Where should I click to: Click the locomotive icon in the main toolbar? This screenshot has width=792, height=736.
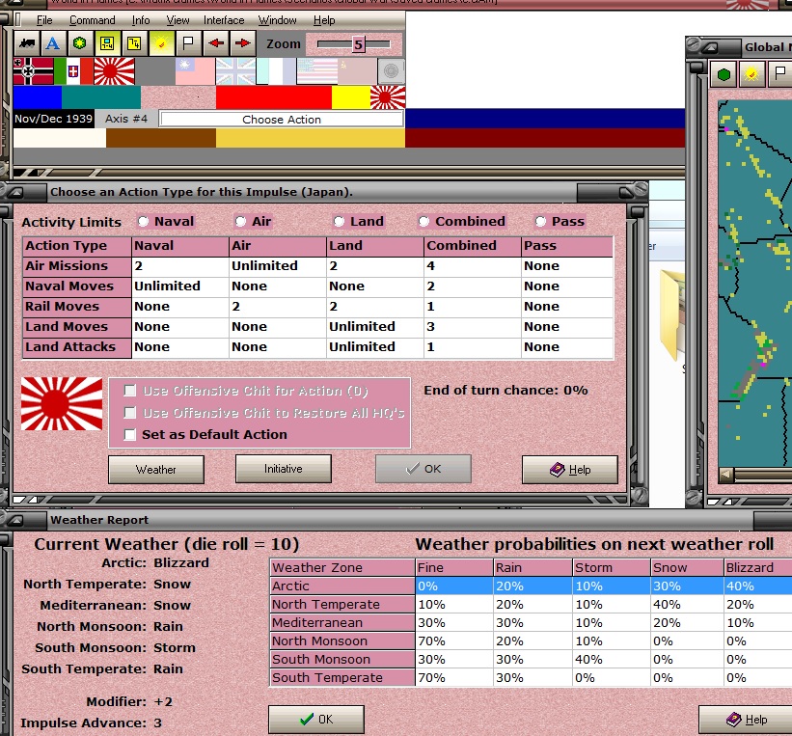coord(27,43)
